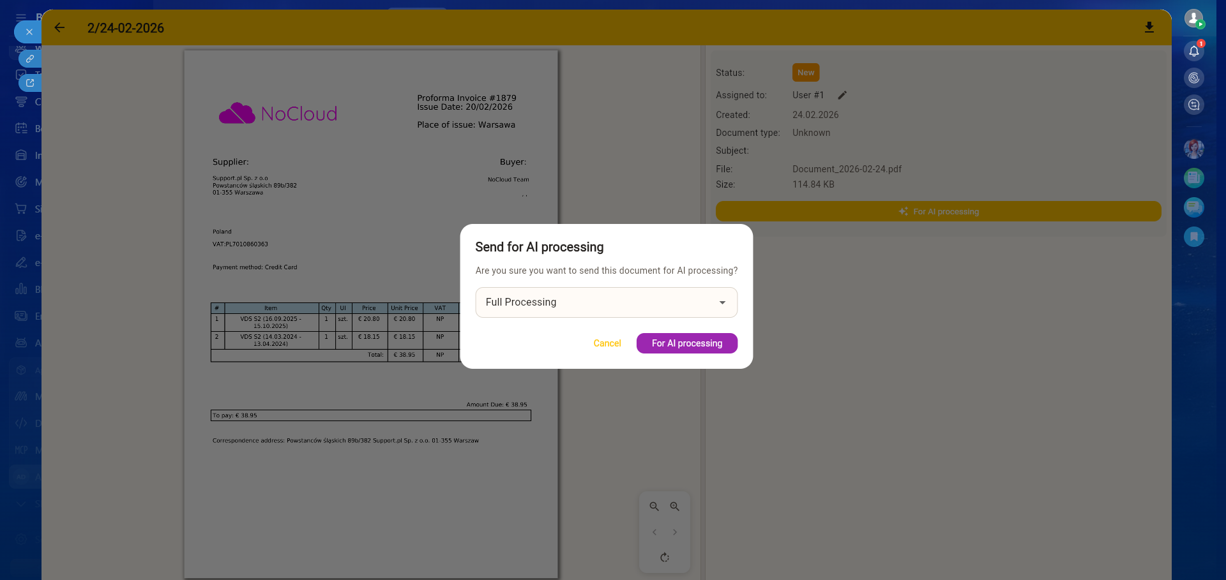The height and width of the screenshot is (580, 1226).
Task: Go back using the header arrow
Action: click(60, 27)
